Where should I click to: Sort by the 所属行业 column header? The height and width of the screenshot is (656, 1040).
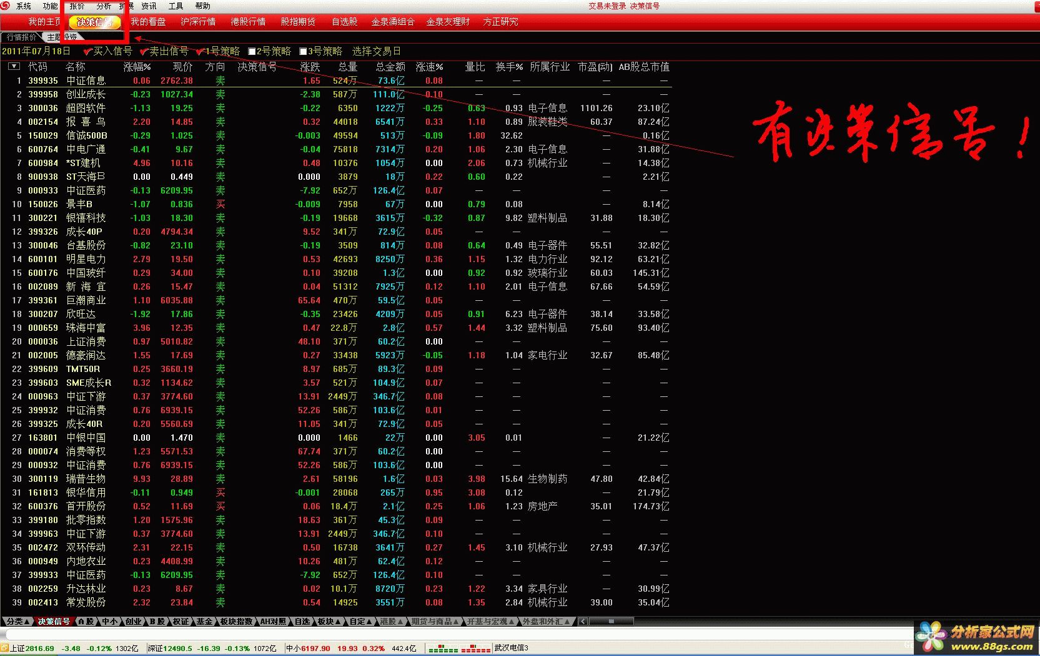pos(550,66)
